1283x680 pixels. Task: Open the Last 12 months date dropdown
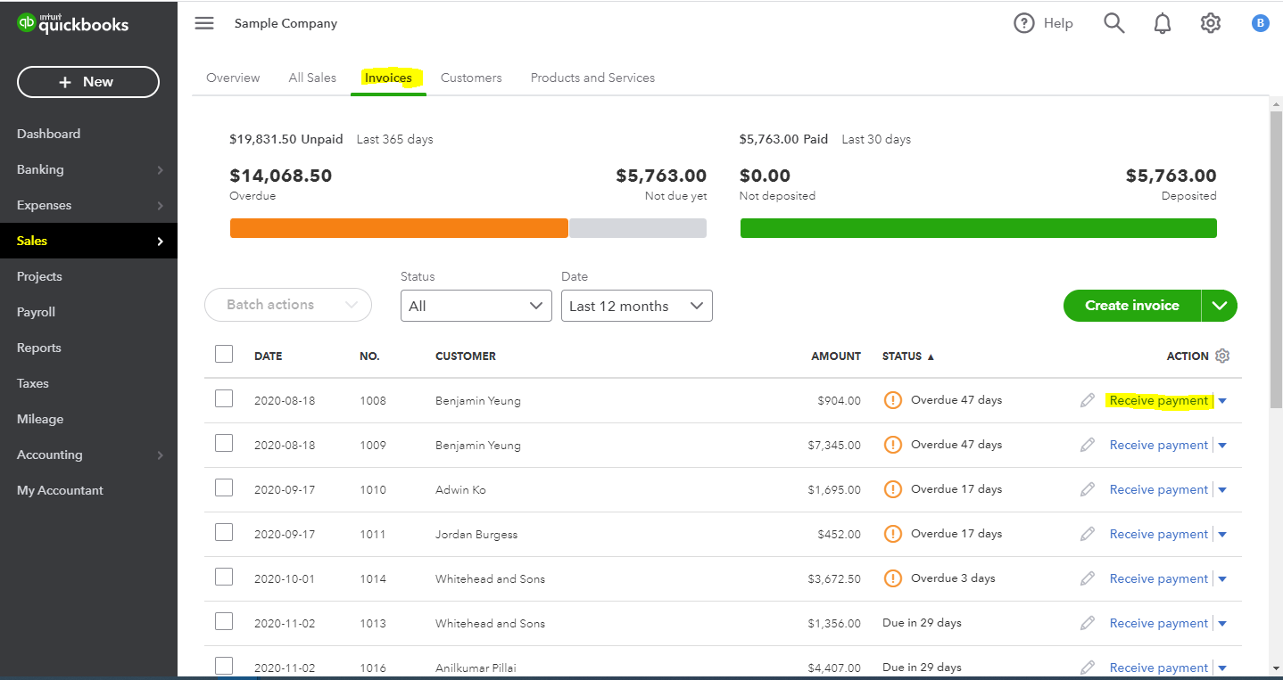[x=636, y=306]
